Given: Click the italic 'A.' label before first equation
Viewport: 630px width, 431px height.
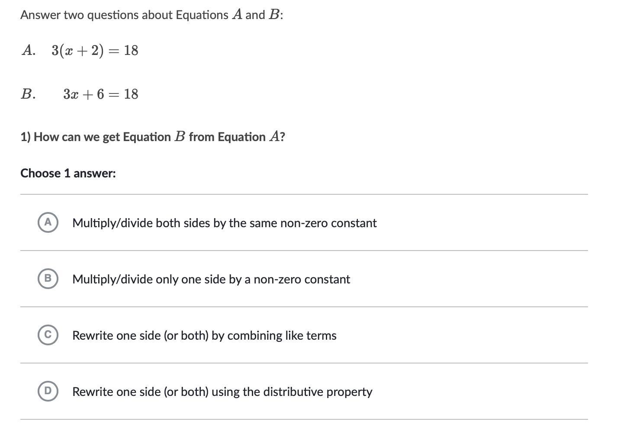Looking at the screenshot, I should (29, 50).
